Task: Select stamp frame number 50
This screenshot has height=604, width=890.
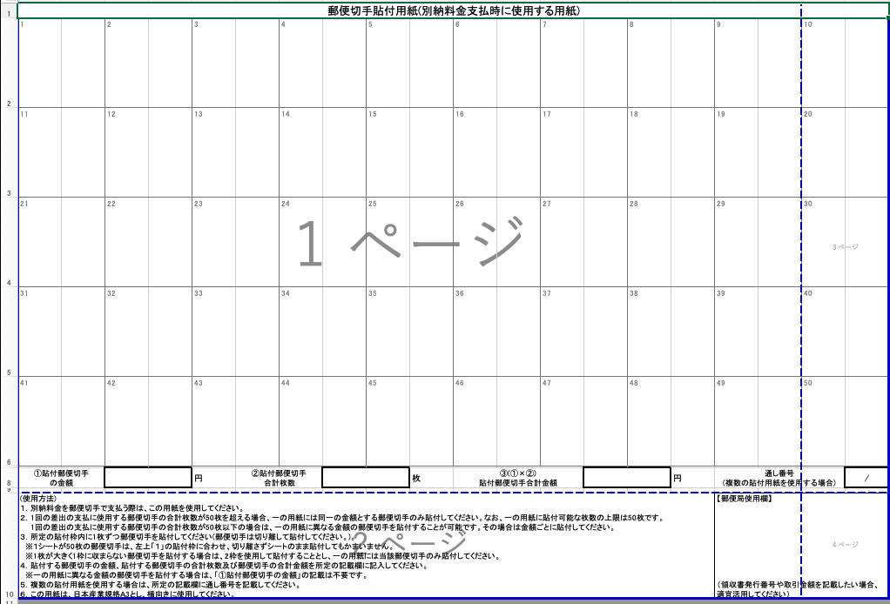Action: tap(845, 421)
